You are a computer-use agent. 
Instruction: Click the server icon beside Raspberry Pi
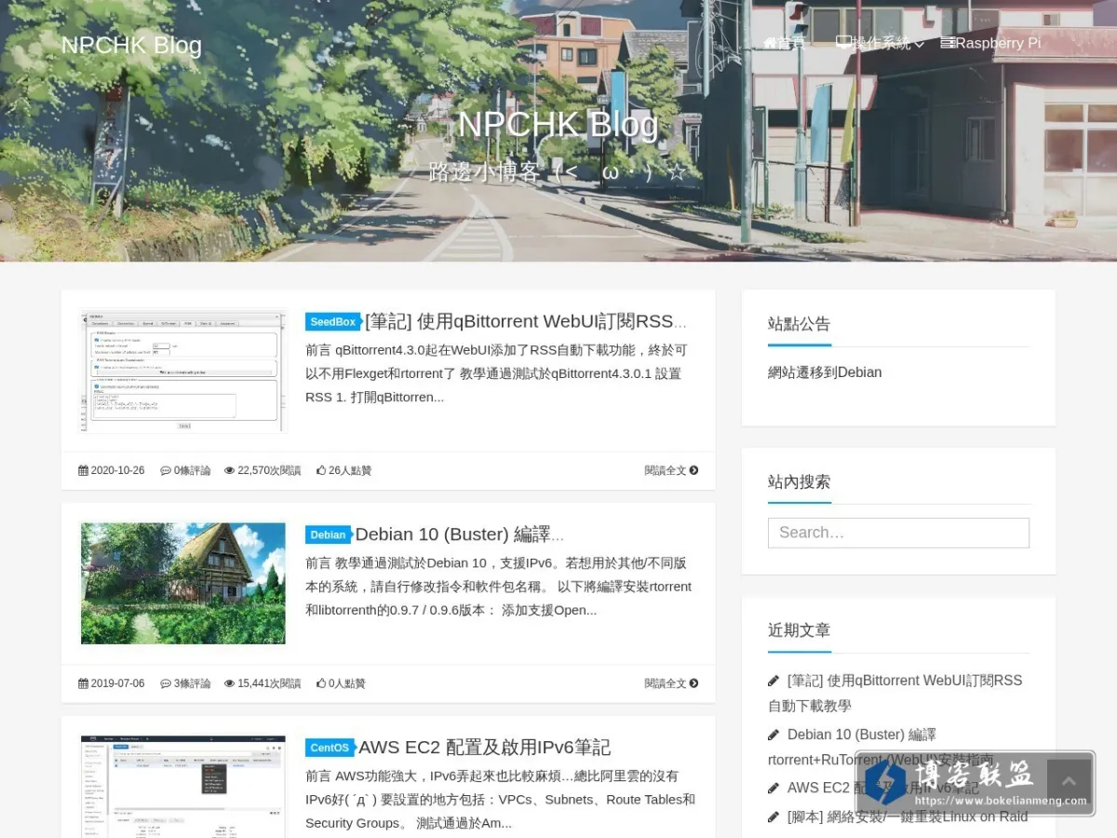click(x=948, y=43)
